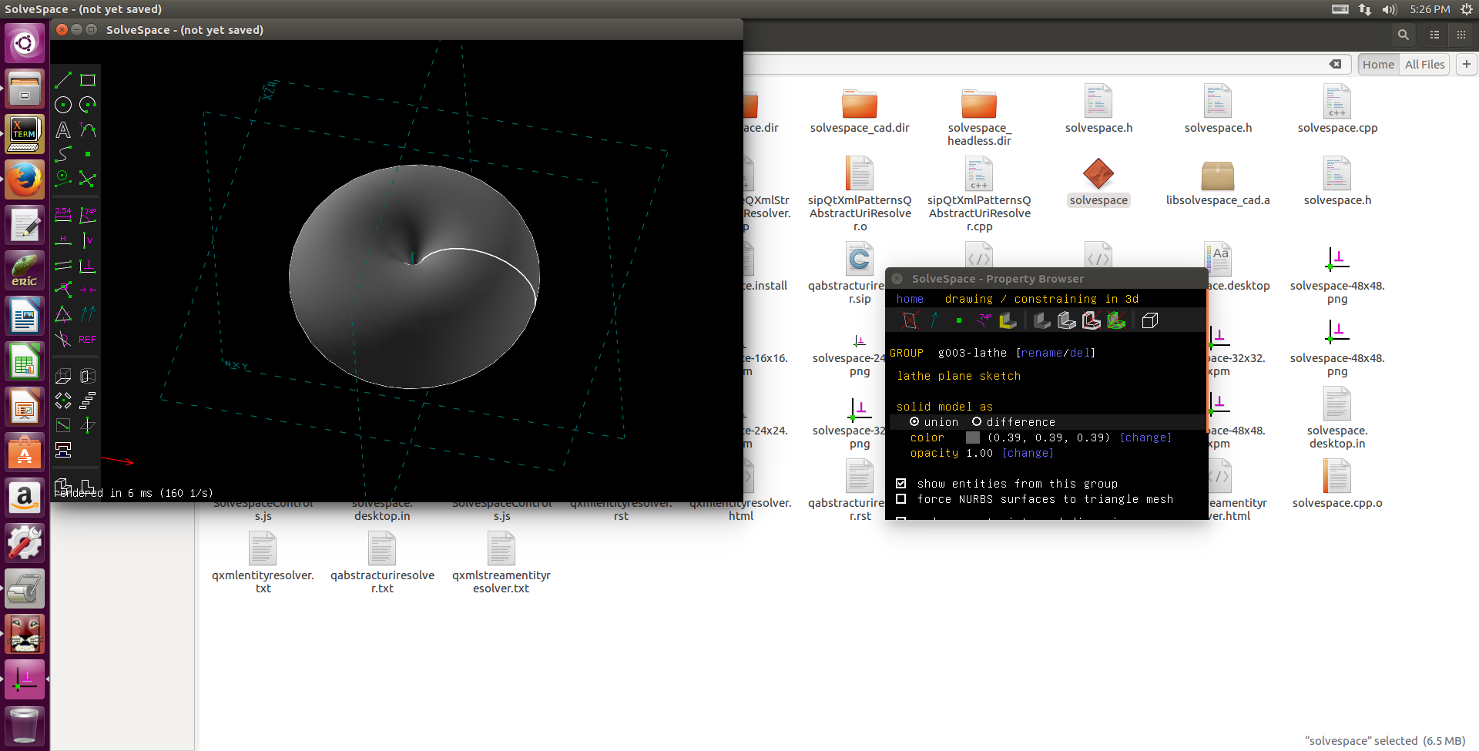Create new sketch in workplane group
The height and width of the screenshot is (751, 1479).
pyautogui.click(x=63, y=425)
